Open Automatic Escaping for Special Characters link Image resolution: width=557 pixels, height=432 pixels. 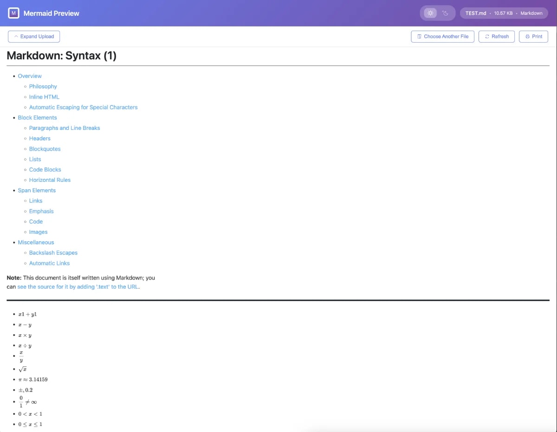click(83, 107)
